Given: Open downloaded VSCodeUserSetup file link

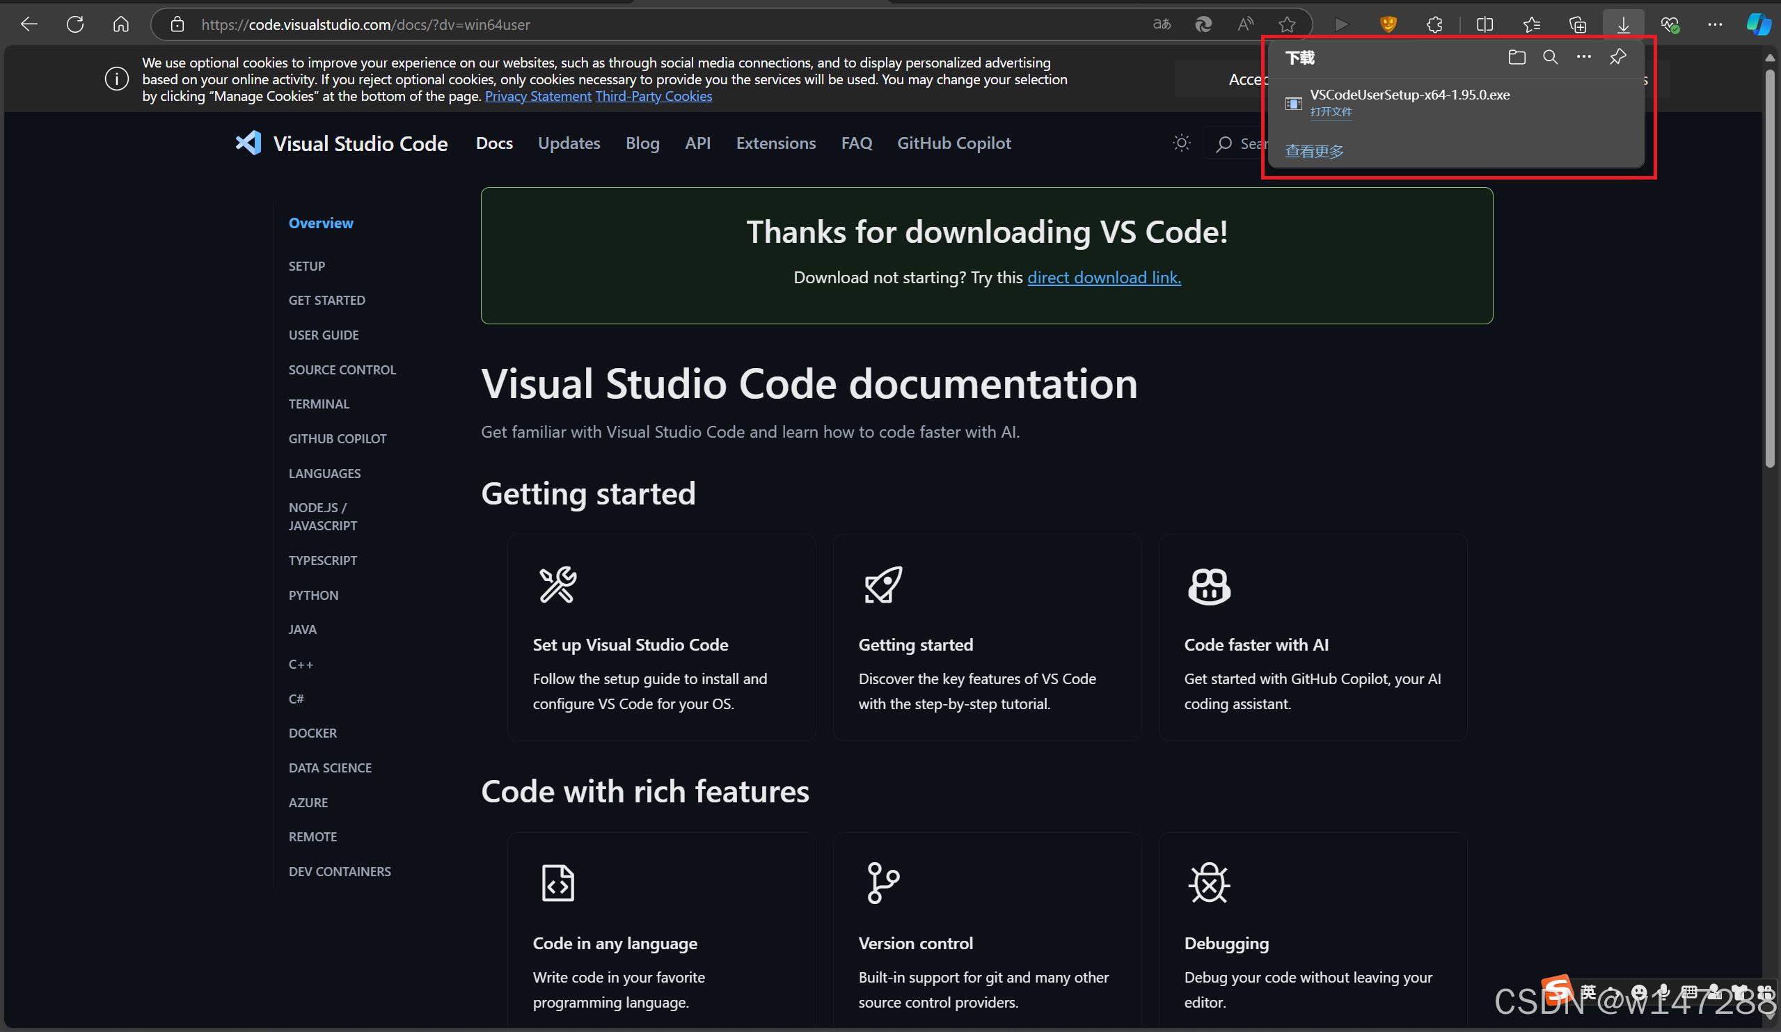Looking at the screenshot, I should click(x=1330, y=113).
